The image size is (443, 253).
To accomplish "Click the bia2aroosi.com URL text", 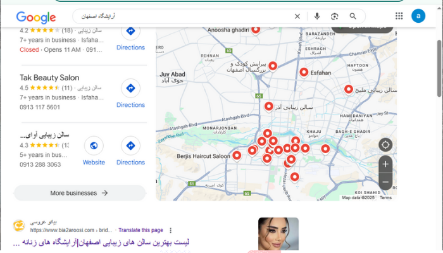I will [x=71, y=230].
